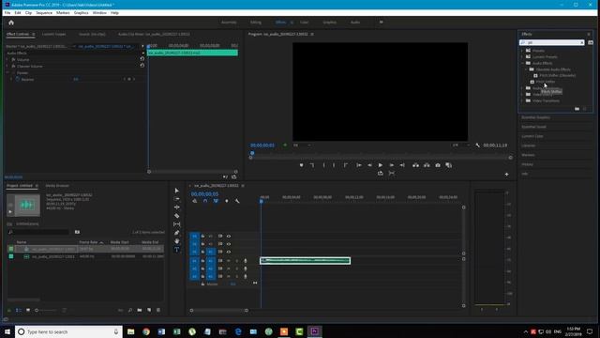Select the Type tool
Screen dimensions: 600x338
click(x=176, y=250)
